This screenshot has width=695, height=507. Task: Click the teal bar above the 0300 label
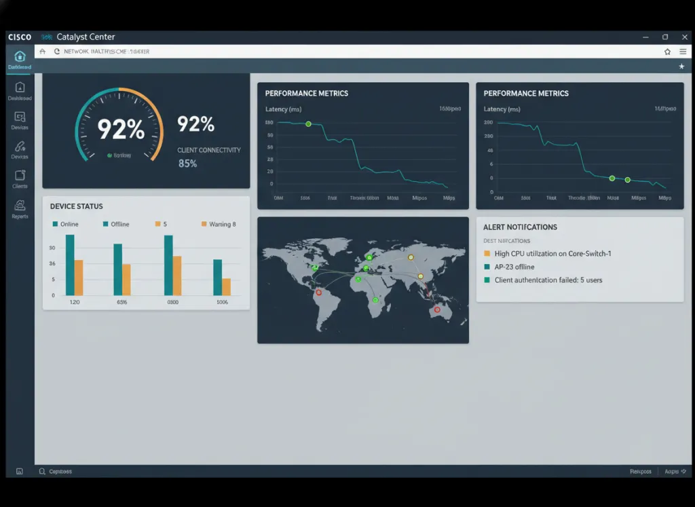click(168, 265)
